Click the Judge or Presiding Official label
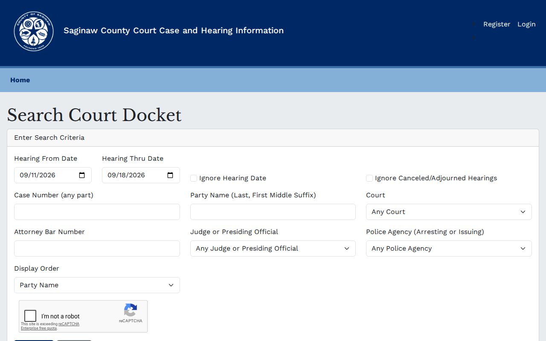 (x=234, y=232)
